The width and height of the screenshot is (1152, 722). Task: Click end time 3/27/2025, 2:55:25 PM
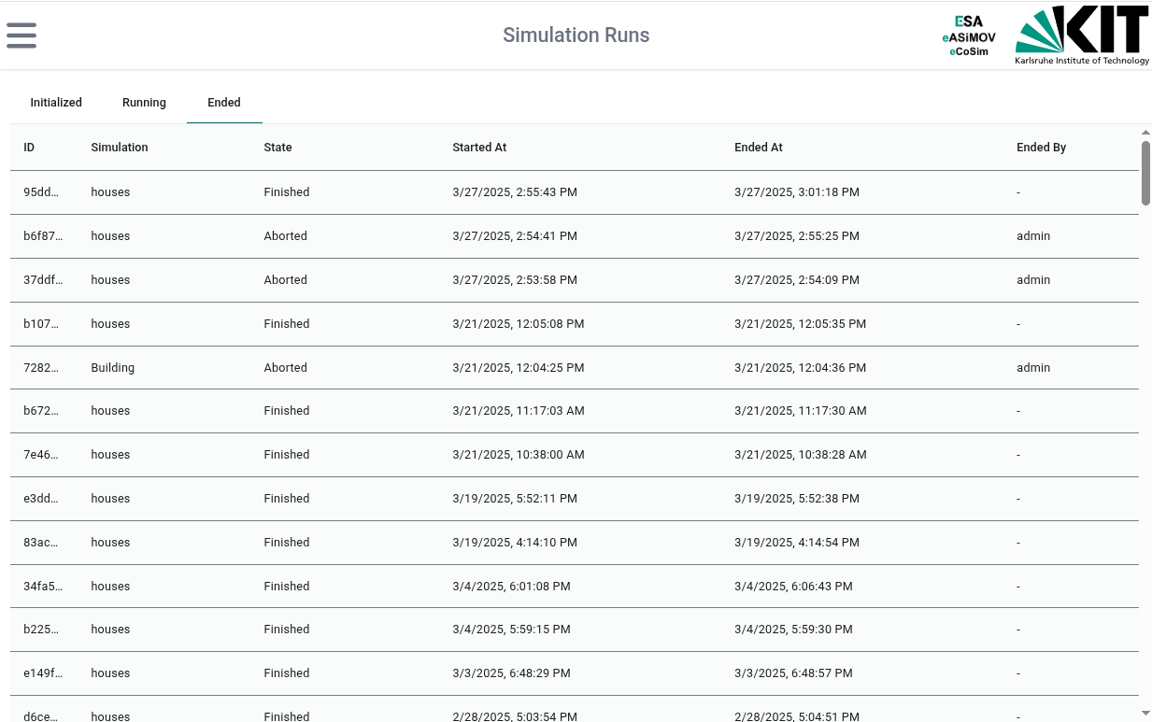coord(797,236)
